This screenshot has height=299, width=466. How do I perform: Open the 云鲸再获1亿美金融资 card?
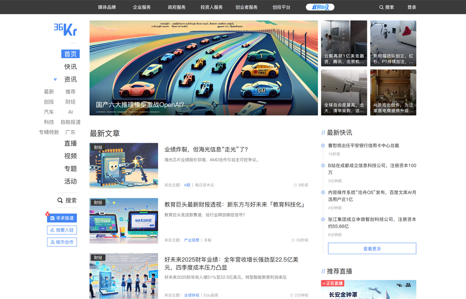coord(344,43)
